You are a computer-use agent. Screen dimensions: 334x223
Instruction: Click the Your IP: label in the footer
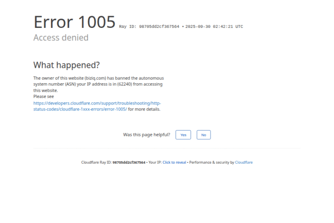155,162
